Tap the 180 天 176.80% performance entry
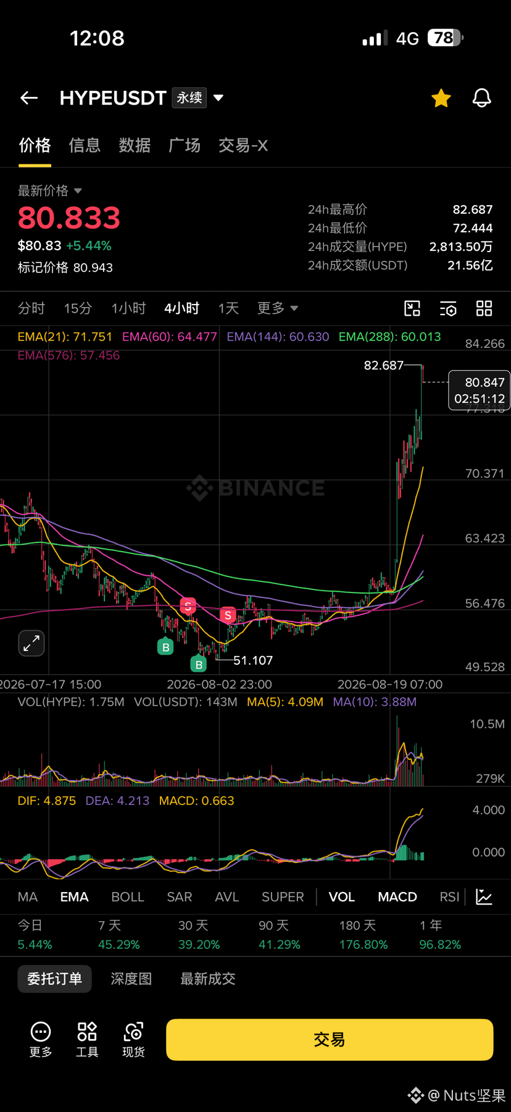The width and height of the screenshot is (511, 1112). pos(364,935)
